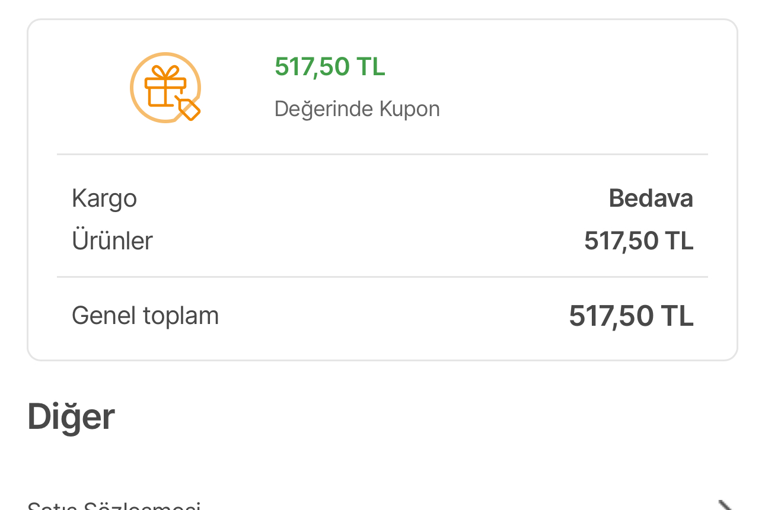Open the Satış Sözleşmesi link
Image resolution: width=765 pixels, height=510 pixels.
tap(114, 506)
